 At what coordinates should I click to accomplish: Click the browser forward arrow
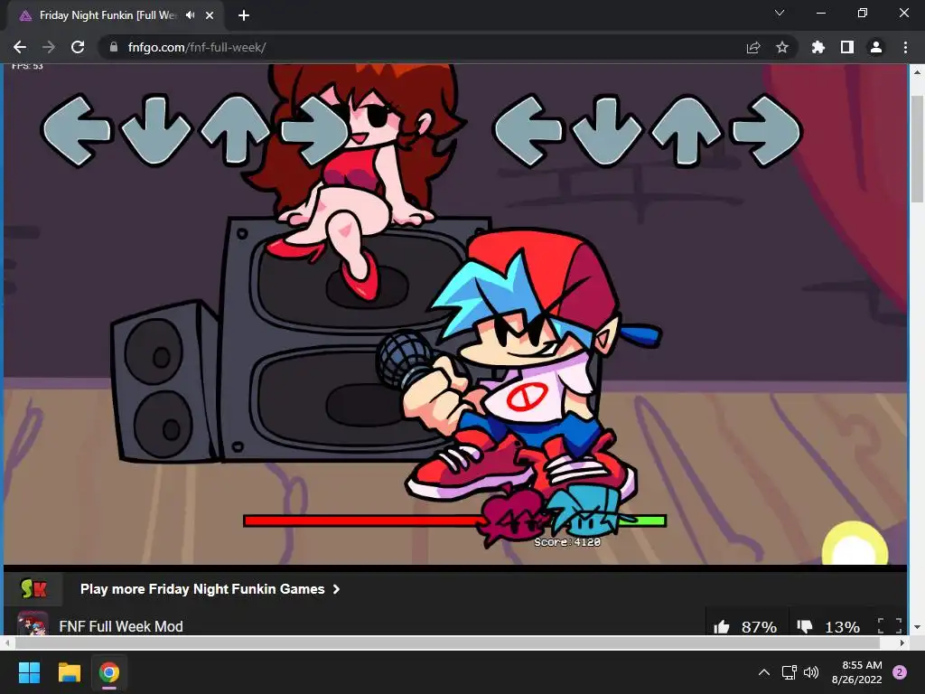(49, 47)
